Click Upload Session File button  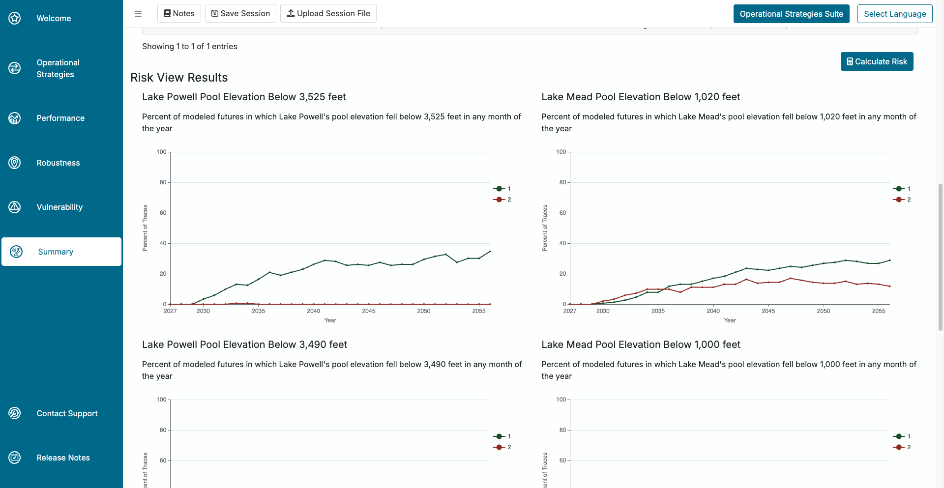(328, 13)
